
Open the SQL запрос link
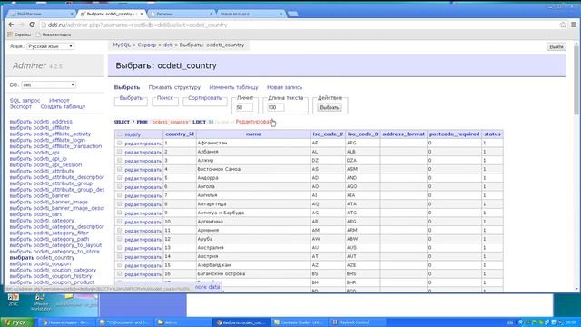25,101
